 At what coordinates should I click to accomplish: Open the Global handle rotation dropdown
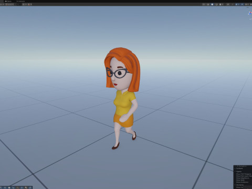pyautogui.click(x=9, y=4)
